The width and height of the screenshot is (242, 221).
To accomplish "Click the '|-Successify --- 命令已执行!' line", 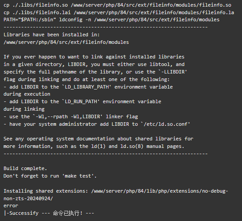I will tap(49, 213).
